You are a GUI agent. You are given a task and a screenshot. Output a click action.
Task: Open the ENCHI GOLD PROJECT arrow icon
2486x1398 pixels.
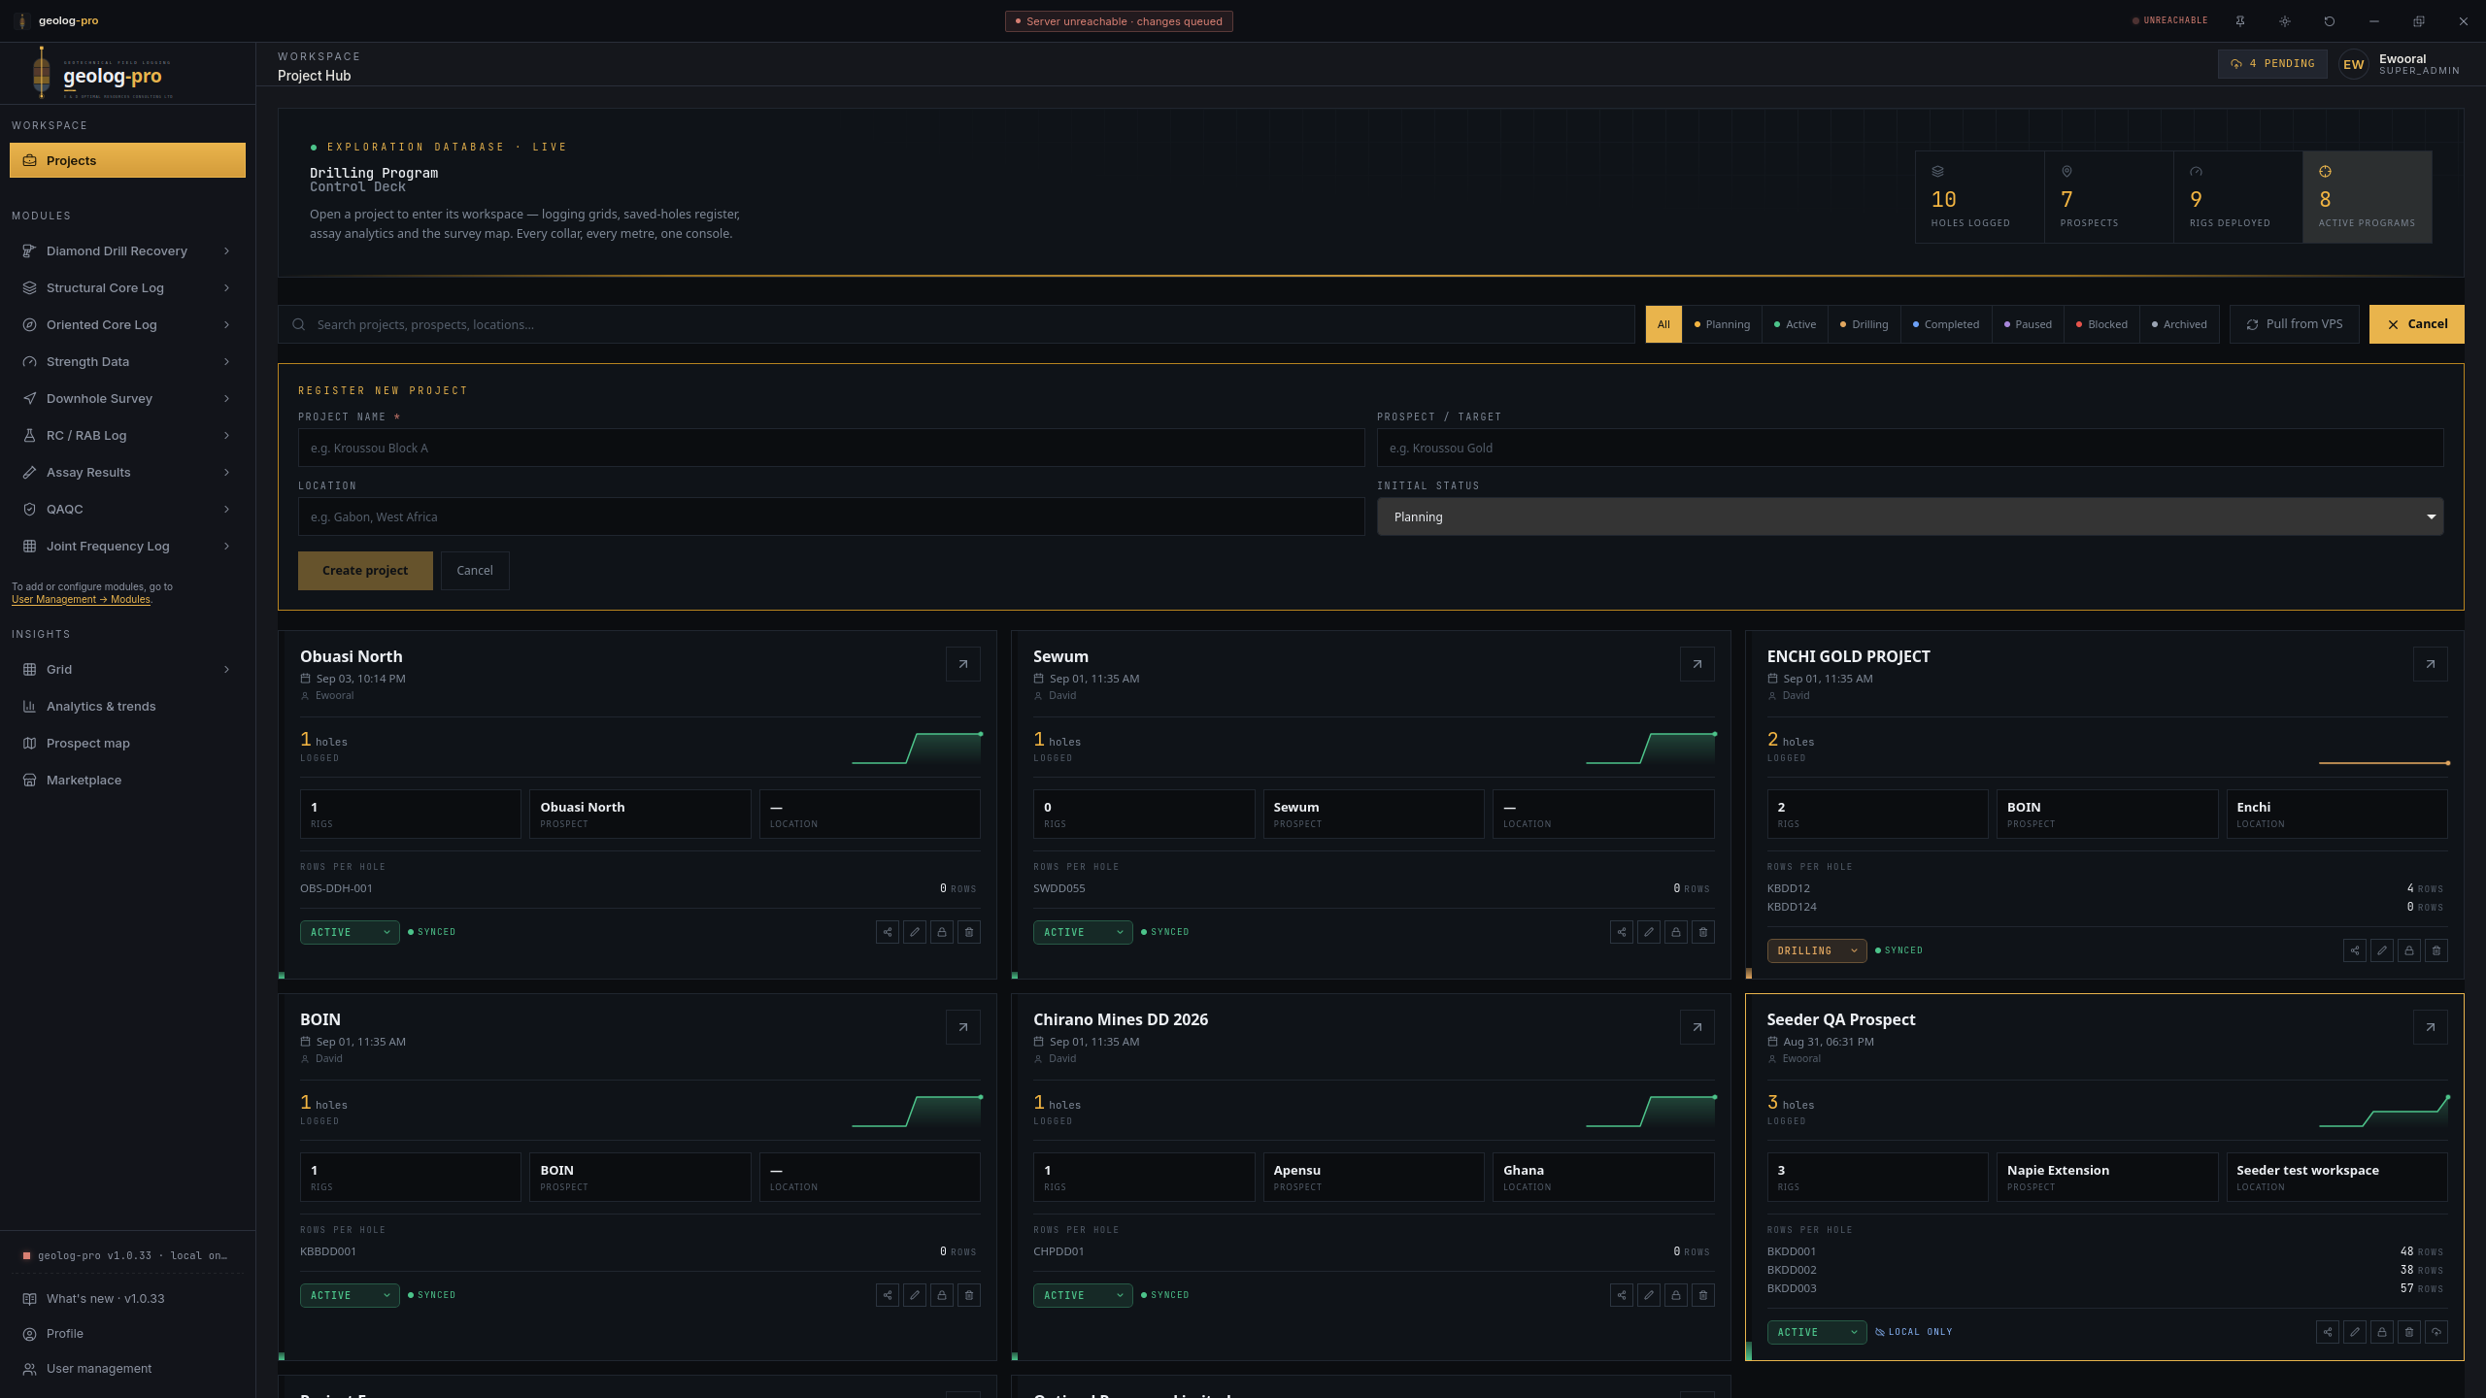click(x=2431, y=664)
